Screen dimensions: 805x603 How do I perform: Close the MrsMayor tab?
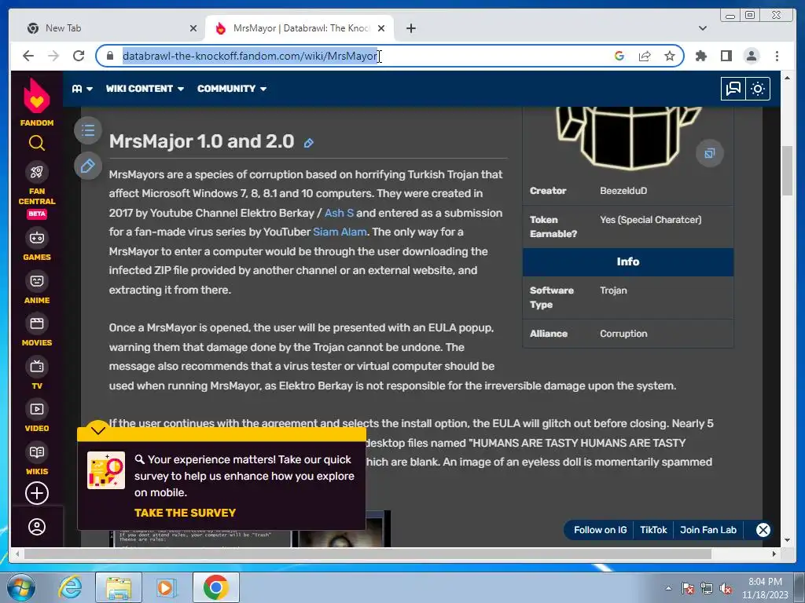(x=381, y=28)
